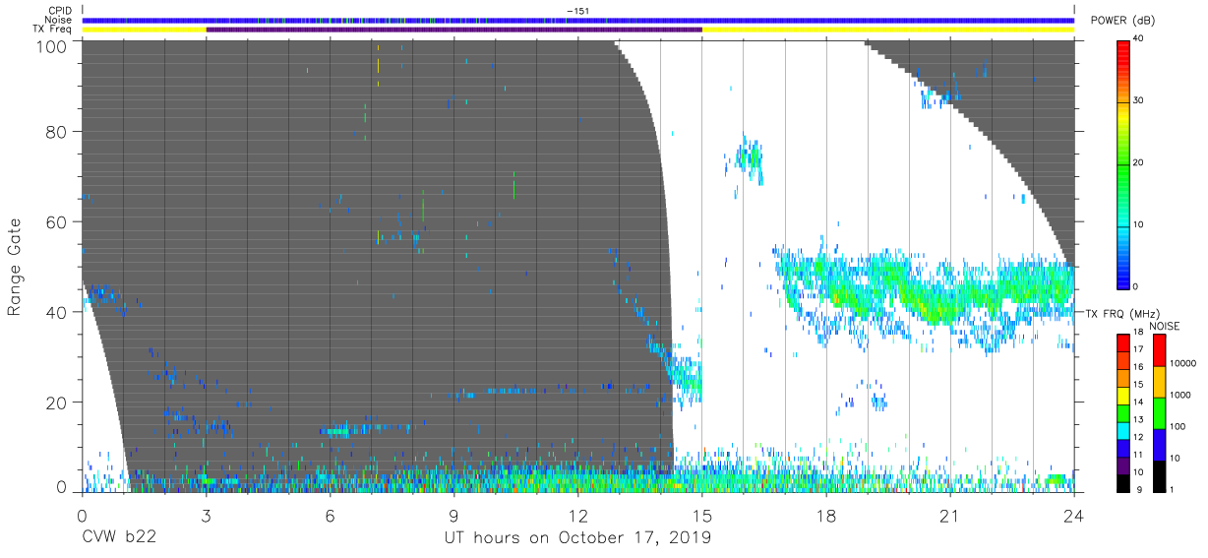Click the NOISE legend title
Screen dimensions: 1208x558
[1165, 326]
